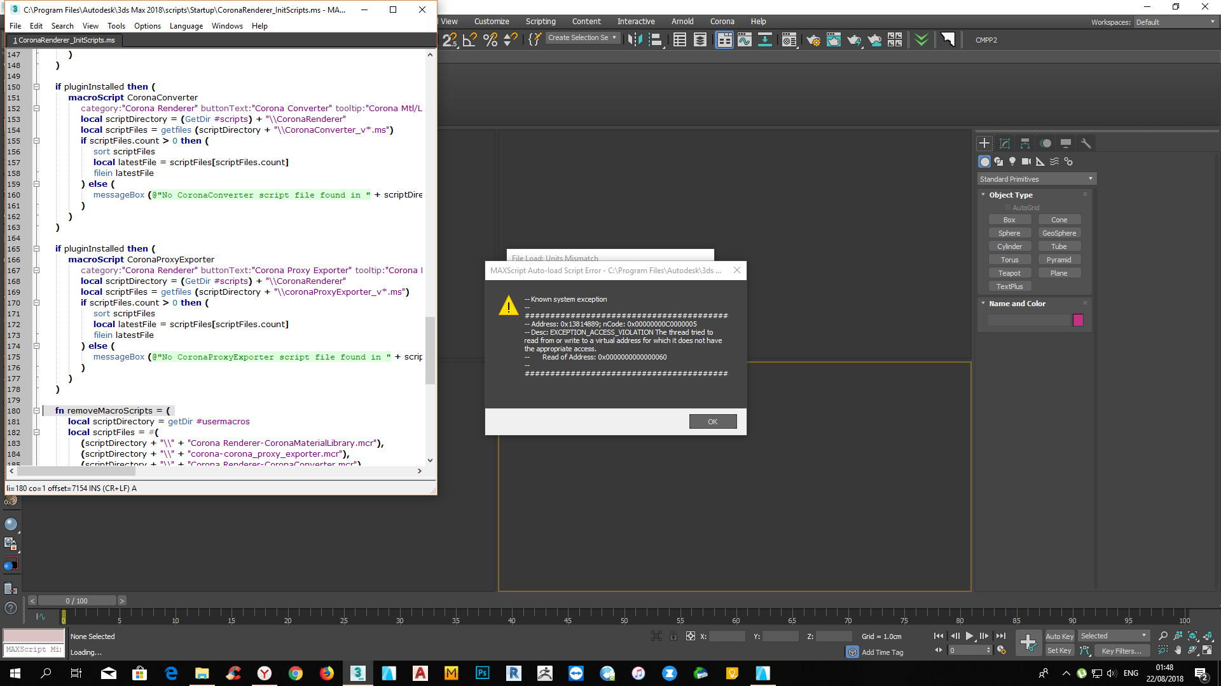The height and width of the screenshot is (686, 1221).
Task: Open the Material Editor icon
Action: tap(789, 40)
